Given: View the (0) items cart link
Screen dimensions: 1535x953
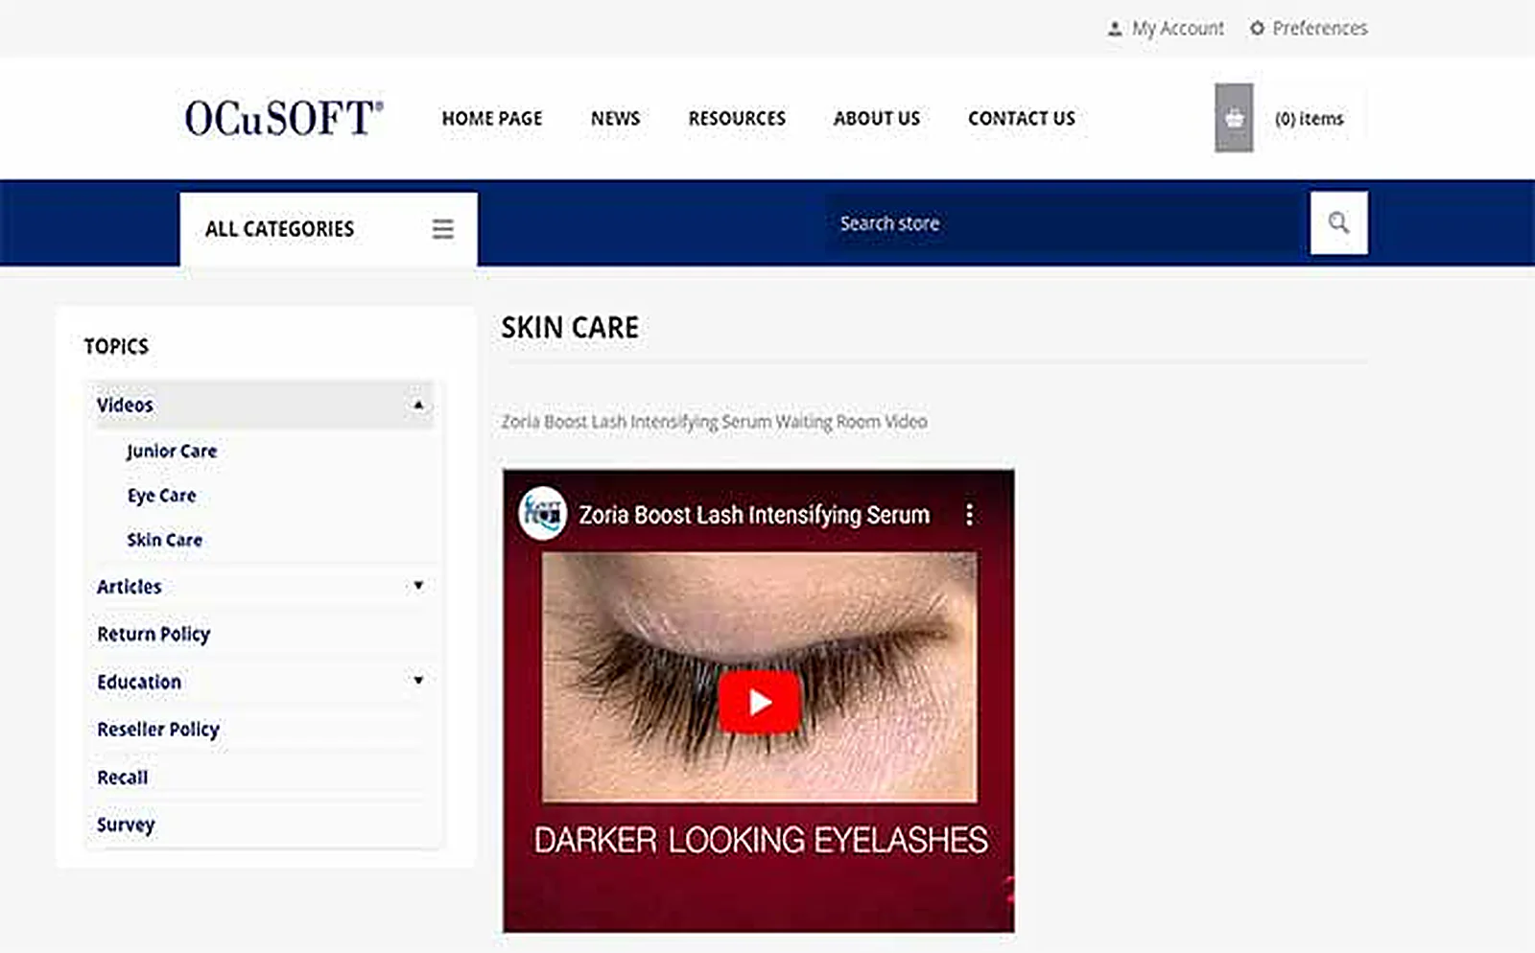Looking at the screenshot, I should [x=1310, y=119].
